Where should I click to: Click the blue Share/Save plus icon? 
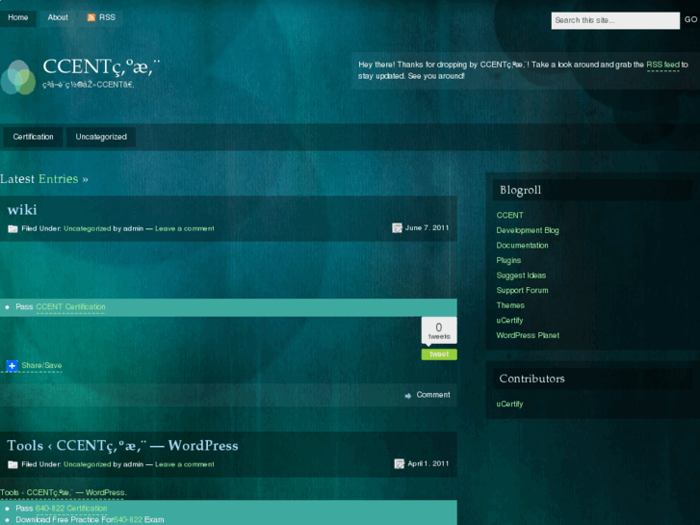tap(13, 365)
